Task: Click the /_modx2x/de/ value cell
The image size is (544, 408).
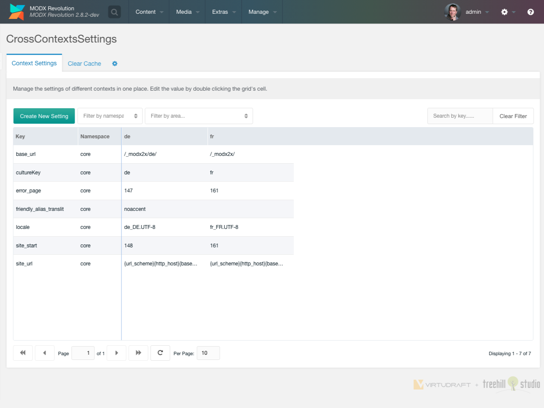Action: click(x=164, y=154)
